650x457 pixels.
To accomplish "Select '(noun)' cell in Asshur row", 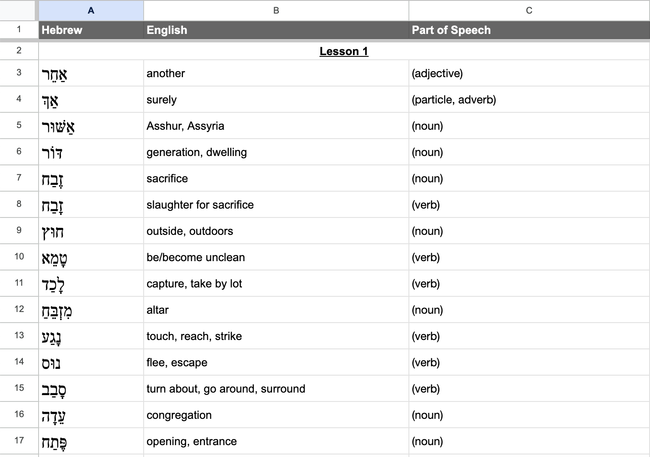I will (529, 126).
